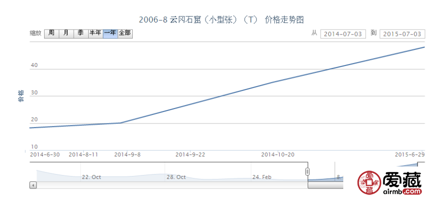
Task: Click the navigator scrollbar thumb
Action: (x=325, y=185)
